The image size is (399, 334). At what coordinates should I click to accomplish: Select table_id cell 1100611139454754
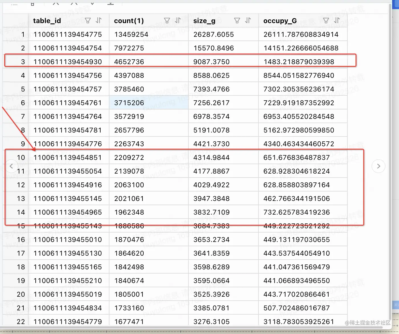pyautogui.click(x=69, y=48)
